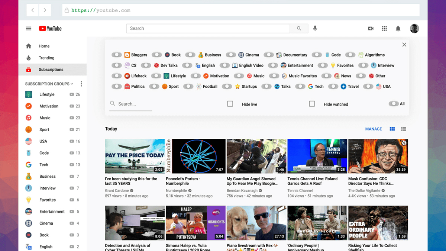Check the Hide watched checkbox
The width and height of the screenshot is (446, 251).
tap(312, 104)
